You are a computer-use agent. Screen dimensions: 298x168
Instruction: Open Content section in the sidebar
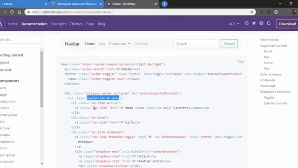tap(6, 70)
